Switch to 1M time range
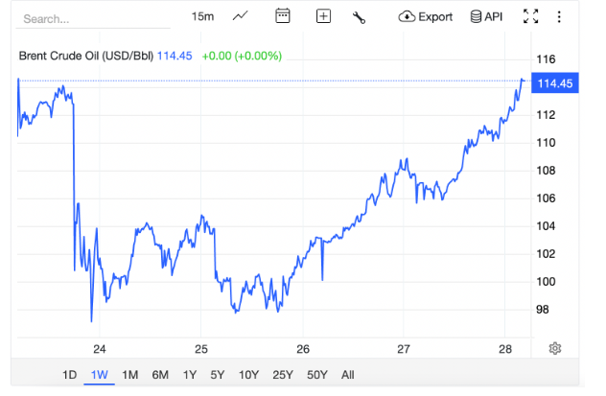The height and width of the screenshot is (396, 606). click(130, 375)
